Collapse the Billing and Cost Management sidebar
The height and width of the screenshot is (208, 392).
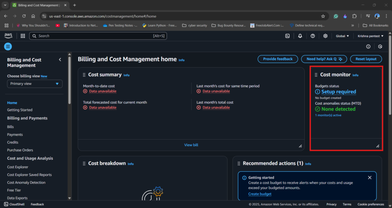point(60,59)
